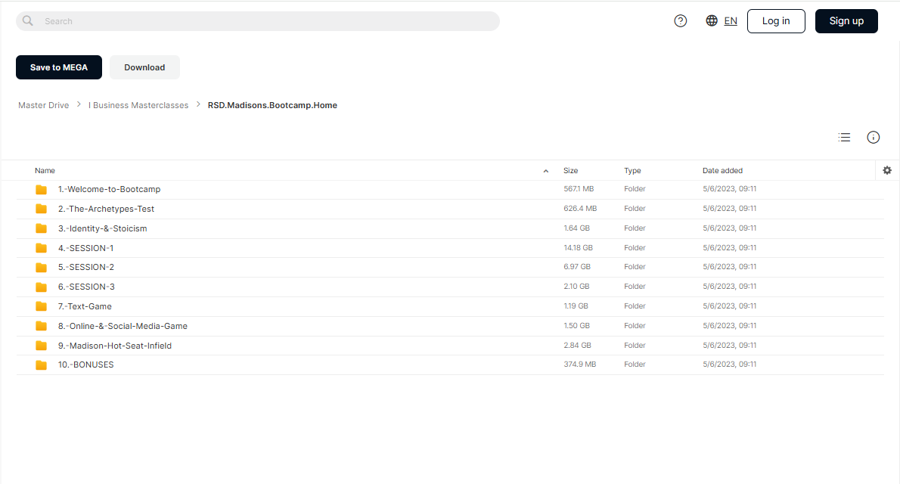The width and height of the screenshot is (900, 484).
Task: Click the 374.9 MB size value
Action: coord(580,364)
